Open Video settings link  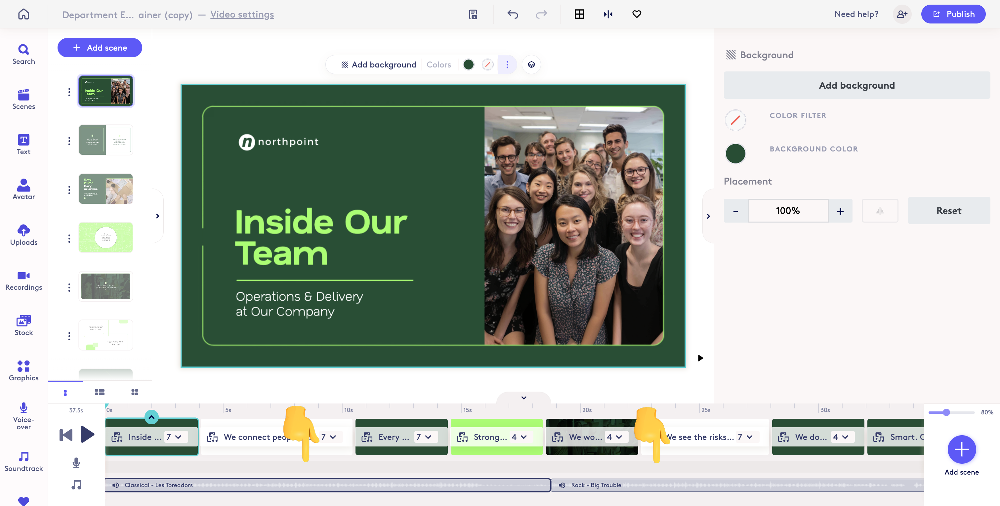point(242,14)
